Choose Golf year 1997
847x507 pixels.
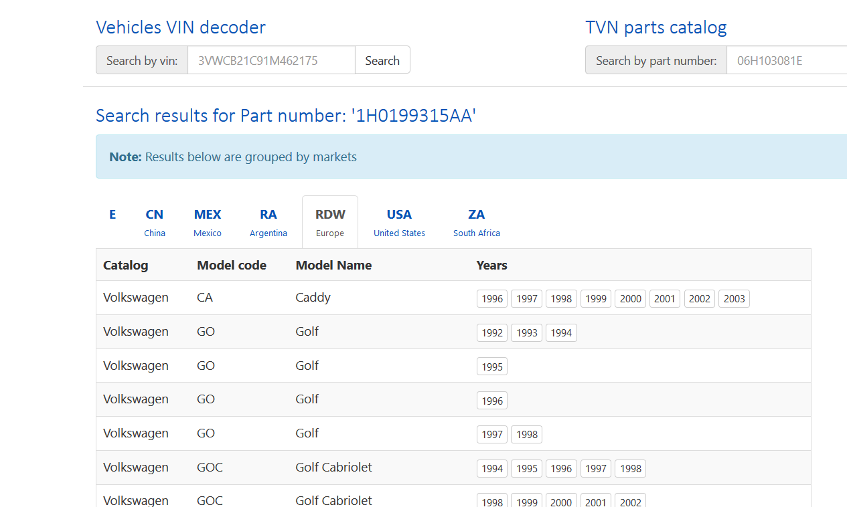pos(492,434)
